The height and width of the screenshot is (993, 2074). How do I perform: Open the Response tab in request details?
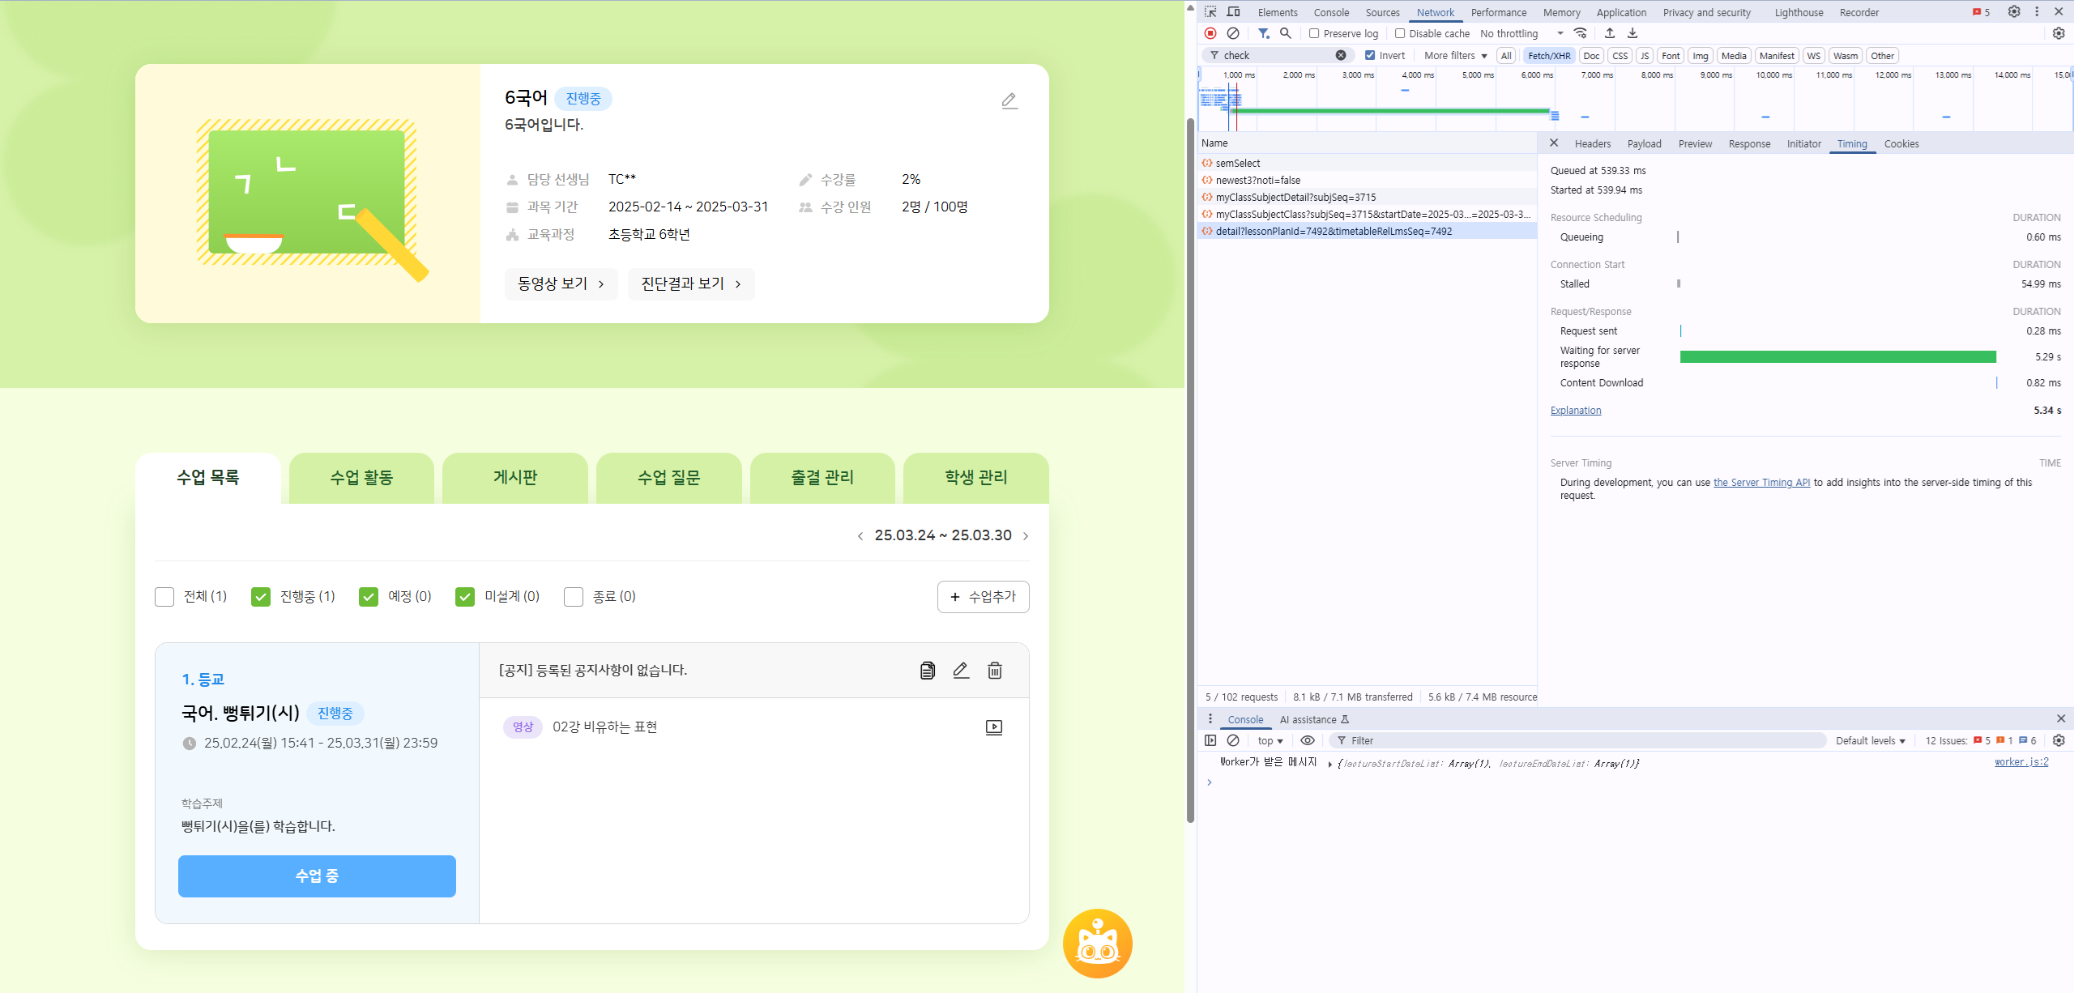(1749, 143)
